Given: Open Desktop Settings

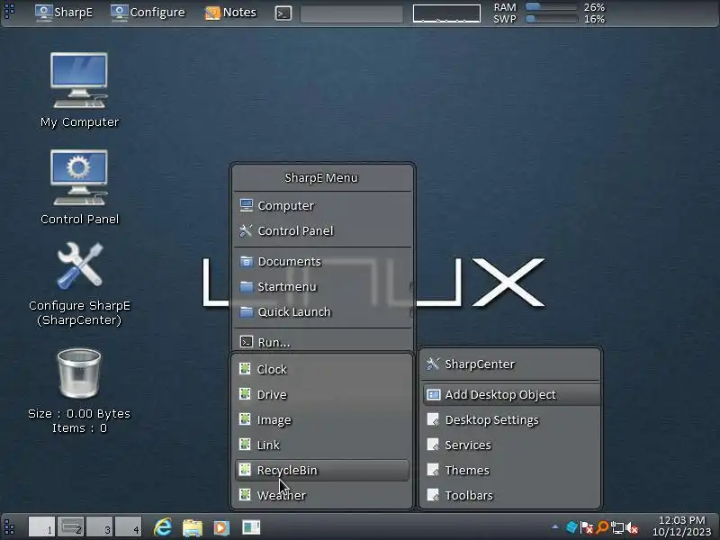Looking at the screenshot, I should click(510, 419).
